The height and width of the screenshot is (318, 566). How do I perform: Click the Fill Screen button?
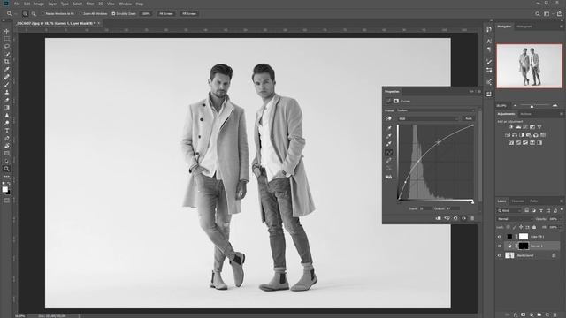point(188,14)
